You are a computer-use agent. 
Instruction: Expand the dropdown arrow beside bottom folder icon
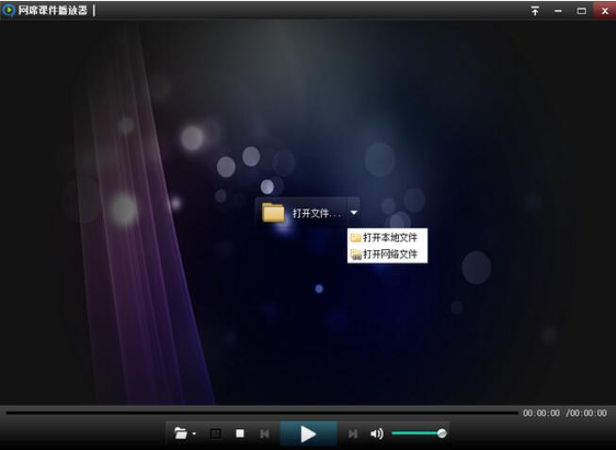point(194,434)
